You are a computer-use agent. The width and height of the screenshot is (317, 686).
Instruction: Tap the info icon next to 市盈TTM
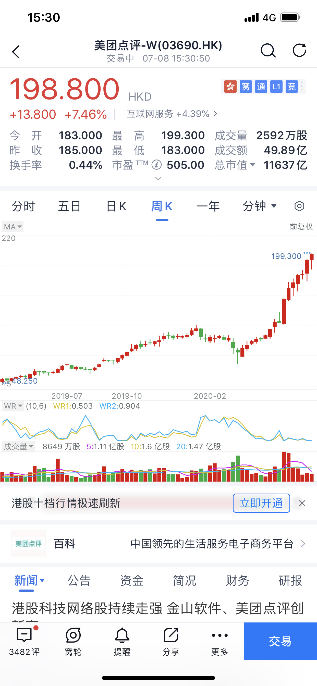coord(157,165)
